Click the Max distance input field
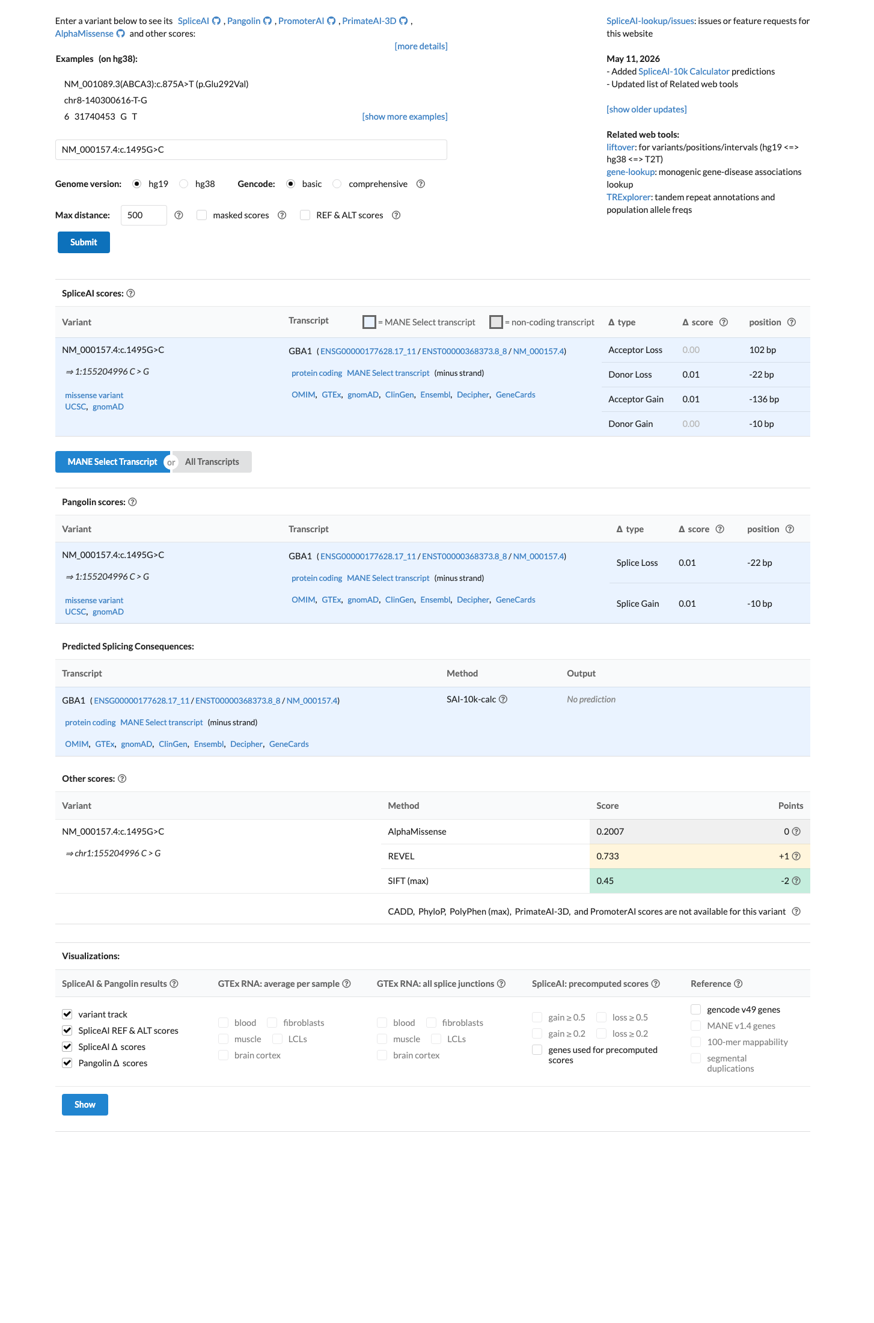874x1323 pixels. 144,215
